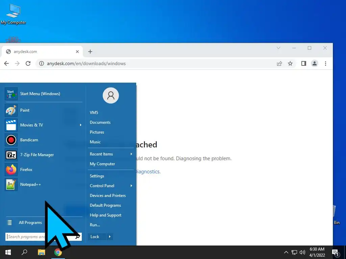Image resolution: width=346 pixels, height=259 pixels.
Task: Click the Lock button
Action: (x=97, y=236)
